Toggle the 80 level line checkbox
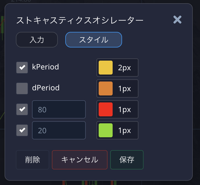The height and width of the screenshot is (185, 200). (22, 109)
